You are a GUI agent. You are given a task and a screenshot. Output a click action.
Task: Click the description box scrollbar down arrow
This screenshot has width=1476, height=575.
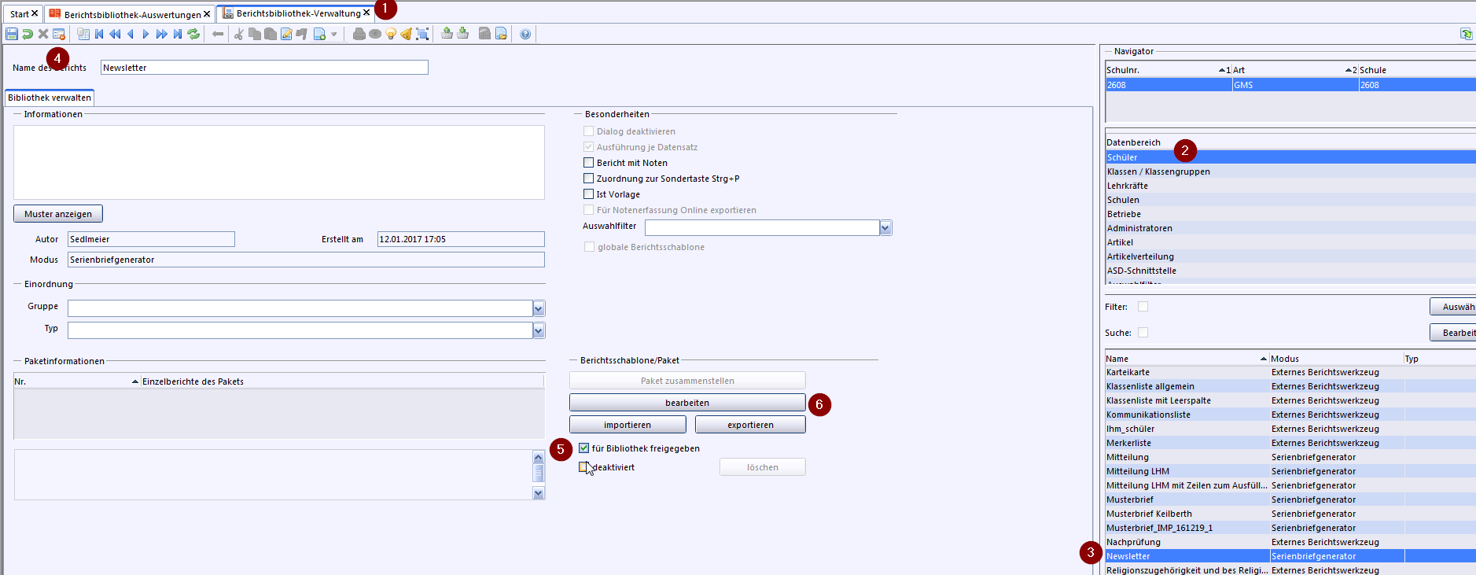[x=539, y=493]
